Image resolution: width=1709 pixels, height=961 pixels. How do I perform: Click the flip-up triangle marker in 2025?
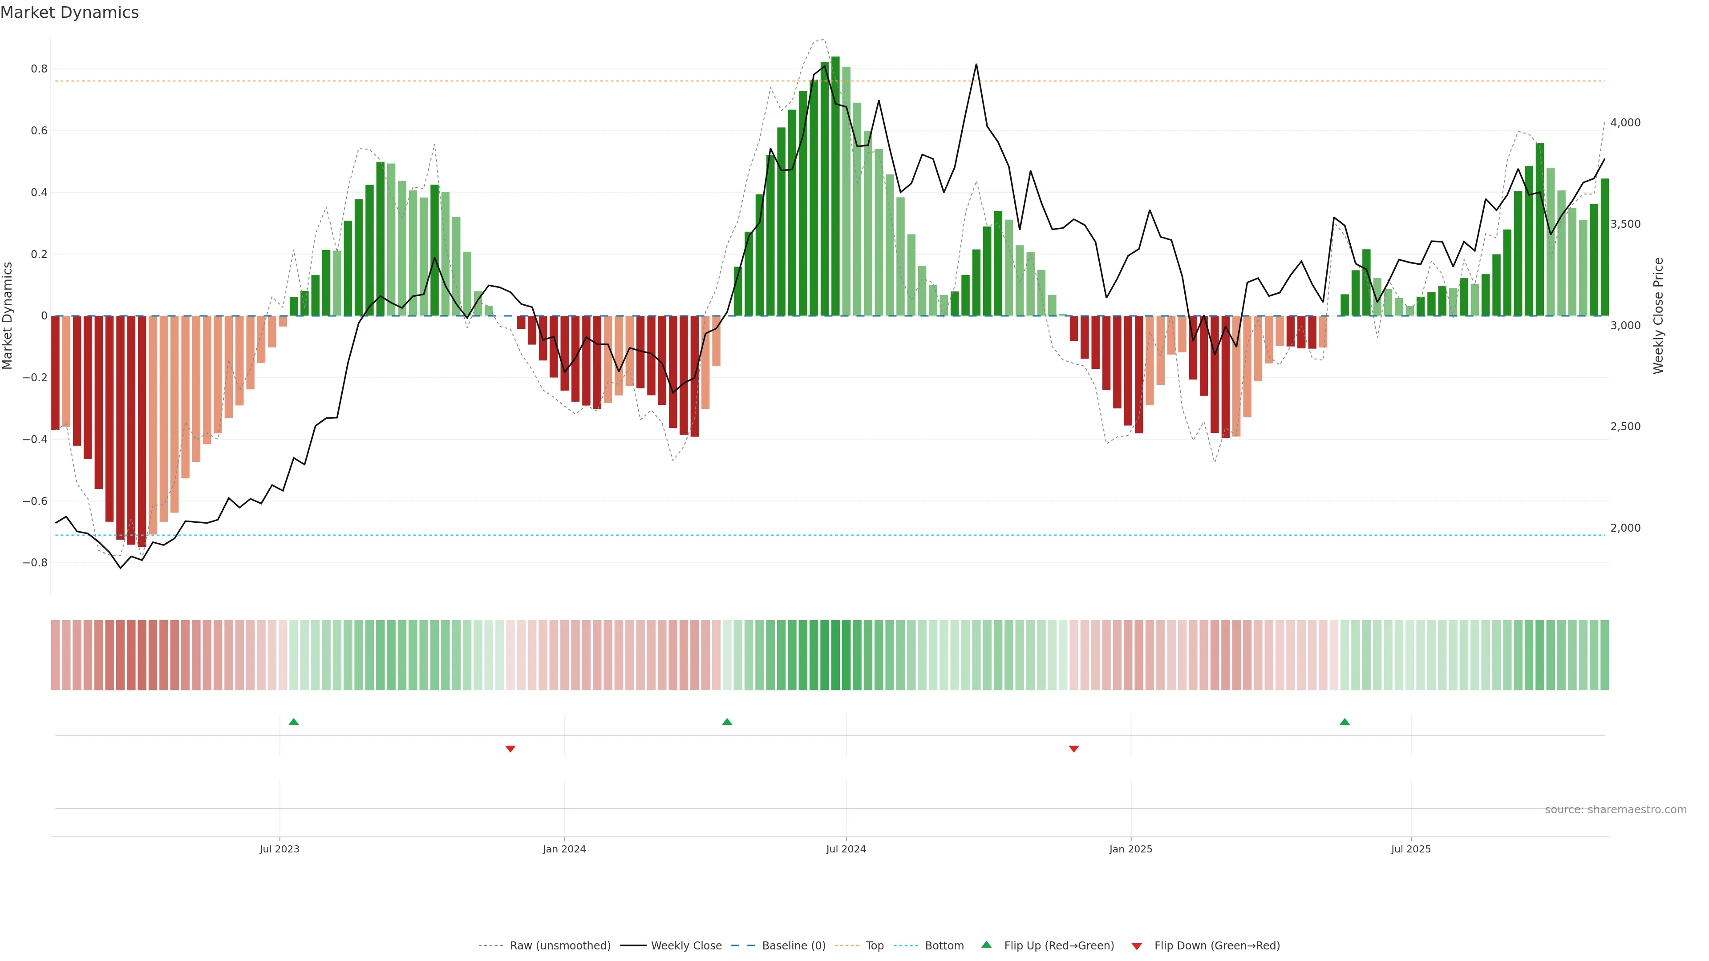[x=1345, y=722]
